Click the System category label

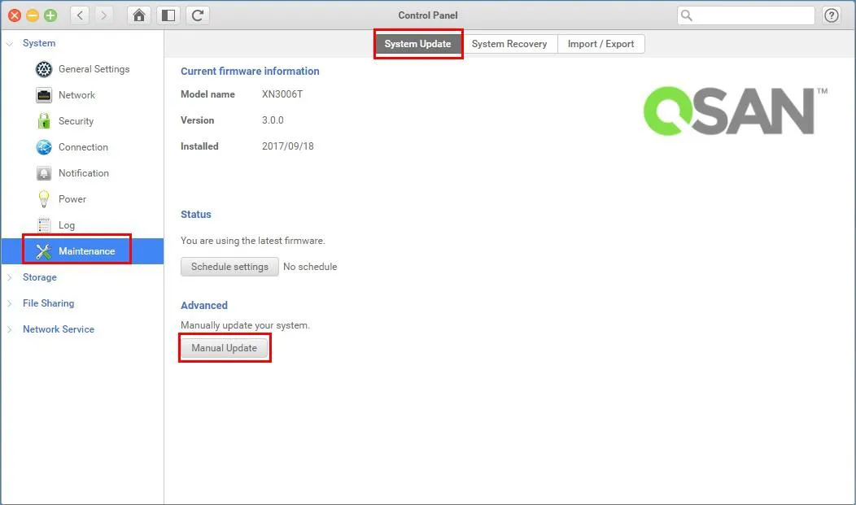pos(39,43)
